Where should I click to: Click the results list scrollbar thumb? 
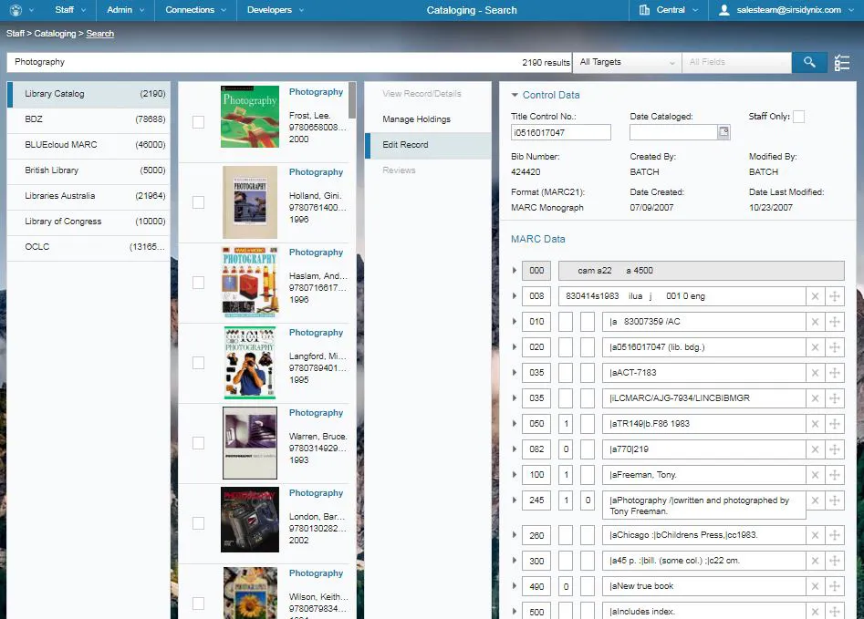coord(352,100)
